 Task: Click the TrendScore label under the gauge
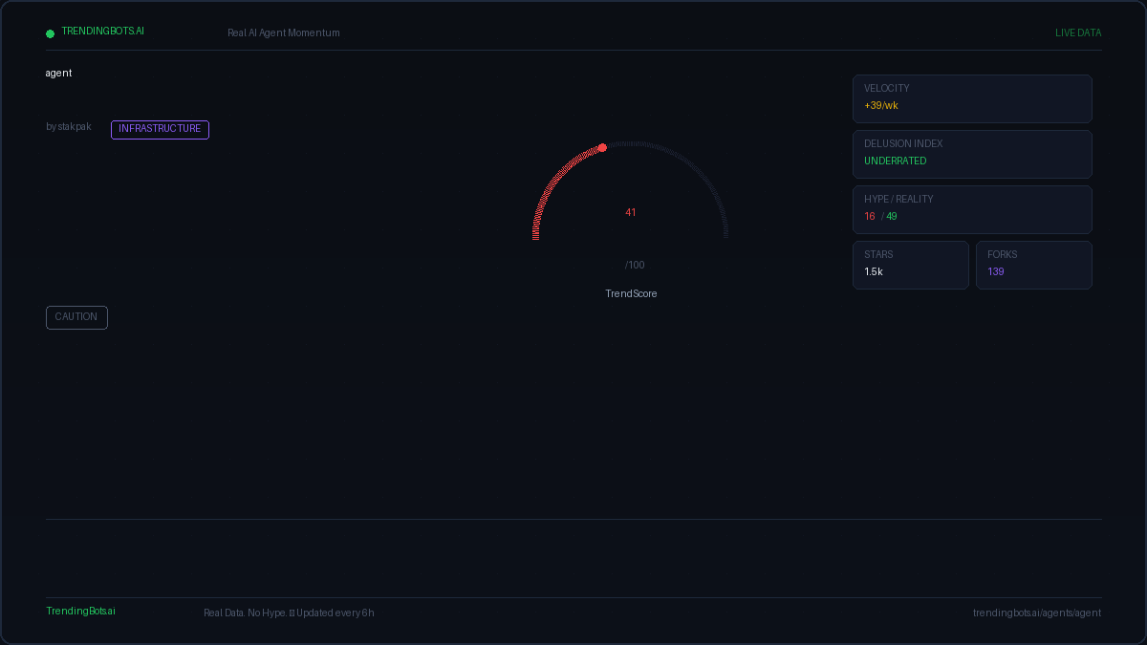(x=631, y=293)
